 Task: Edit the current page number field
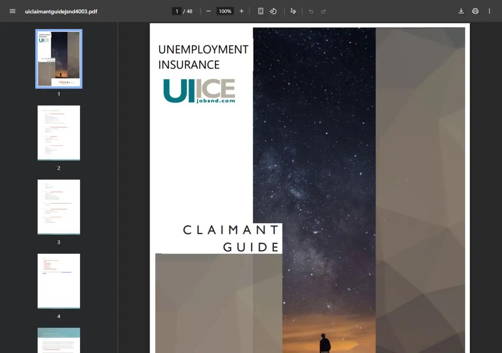177,11
